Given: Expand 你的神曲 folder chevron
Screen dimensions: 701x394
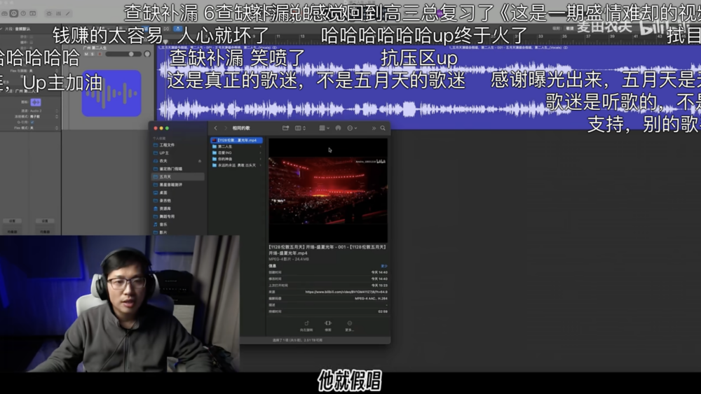Looking at the screenshot, I should 261,159.
